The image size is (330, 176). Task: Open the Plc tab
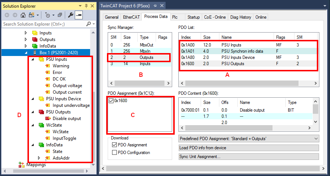175,17
